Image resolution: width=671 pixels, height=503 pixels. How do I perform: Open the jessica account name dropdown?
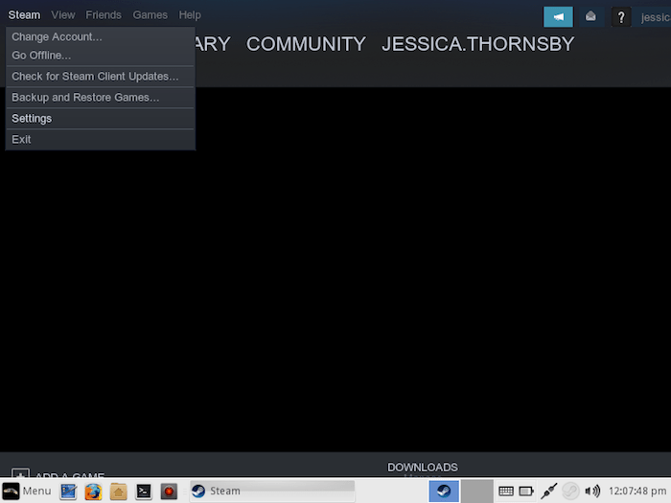pos(655,17)
